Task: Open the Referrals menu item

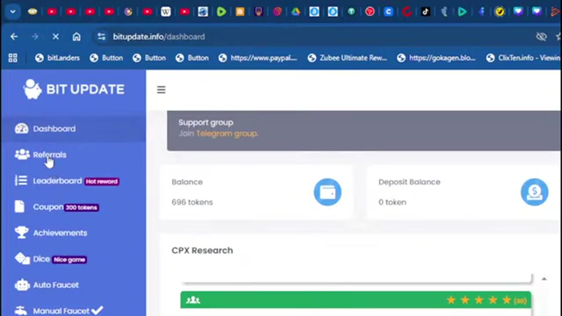Action: (x=73, y=154)
